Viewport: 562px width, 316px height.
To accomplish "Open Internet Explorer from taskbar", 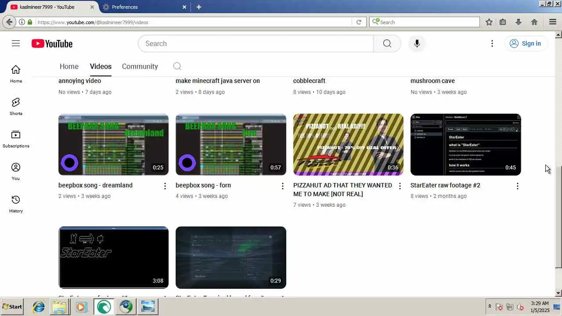I will [x=39, y=307].
